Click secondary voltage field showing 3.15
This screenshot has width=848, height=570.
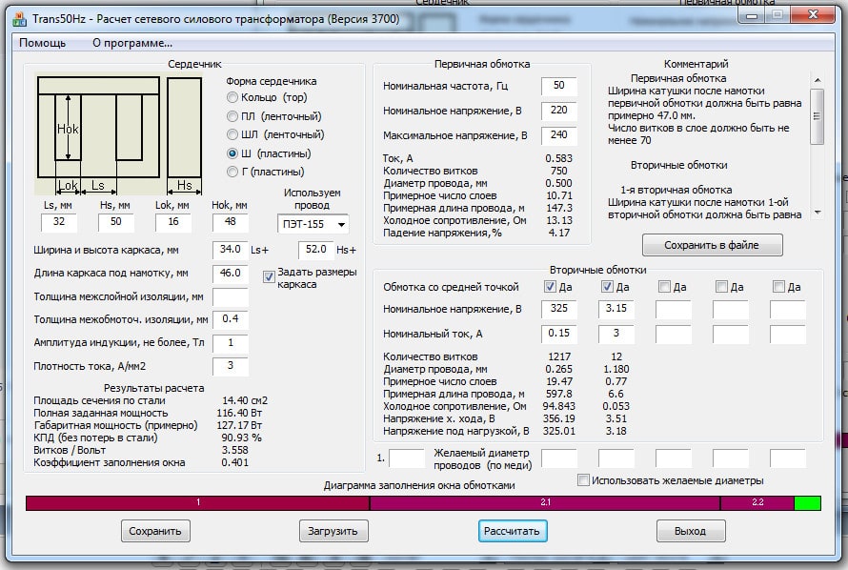pos(616,309)
